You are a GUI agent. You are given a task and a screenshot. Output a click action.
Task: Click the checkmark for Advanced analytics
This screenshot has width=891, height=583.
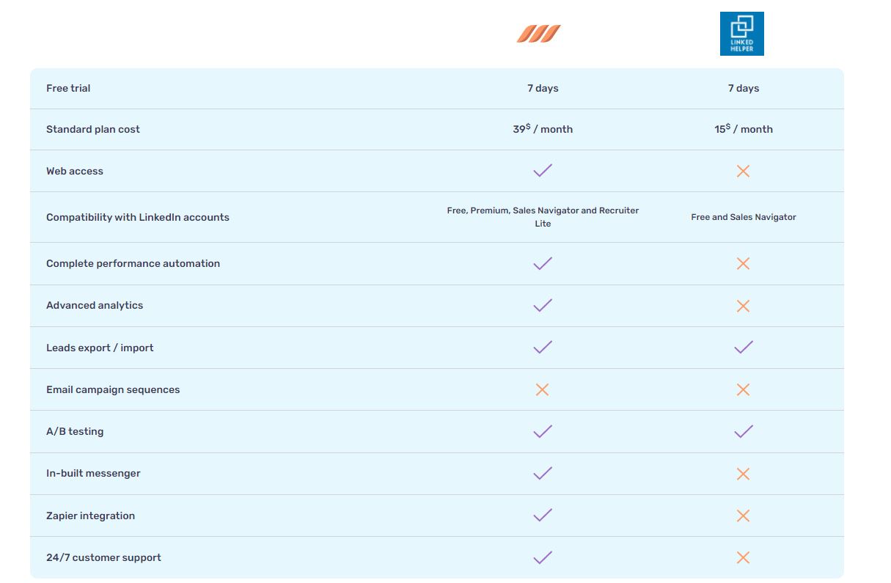point(543,305)
